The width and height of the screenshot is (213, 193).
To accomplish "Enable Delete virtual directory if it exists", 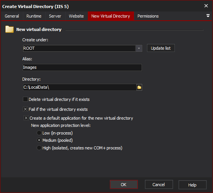I will point(25,99).
